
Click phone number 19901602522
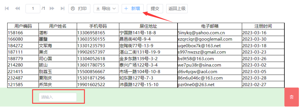point(98,85)
